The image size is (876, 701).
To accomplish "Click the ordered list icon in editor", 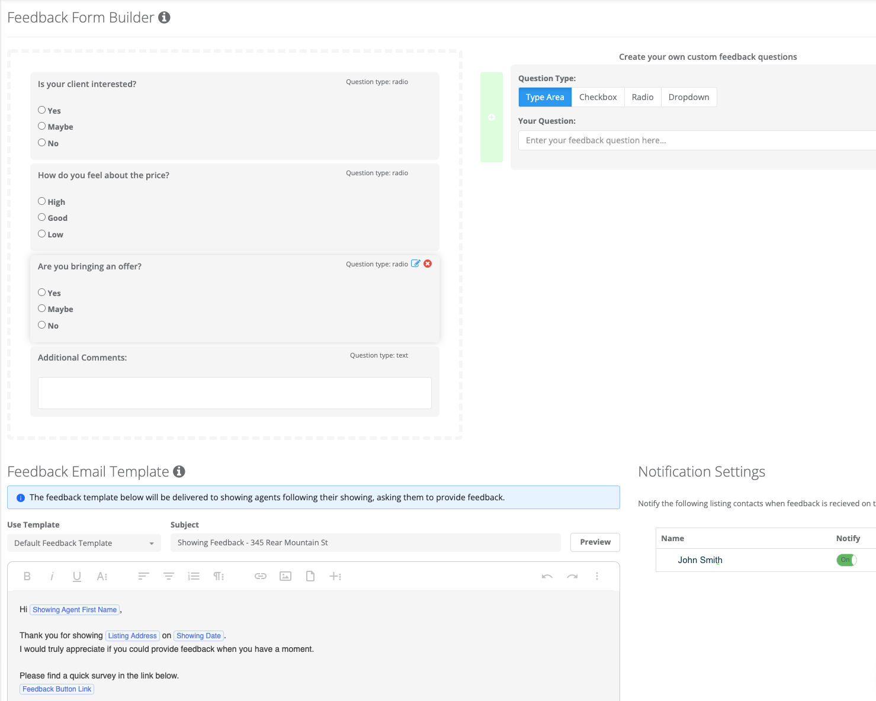I will tap(194, 576).
